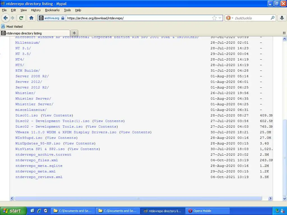
Task: Open the Server 2012 R2/ folder
Action: click(32, 87)
